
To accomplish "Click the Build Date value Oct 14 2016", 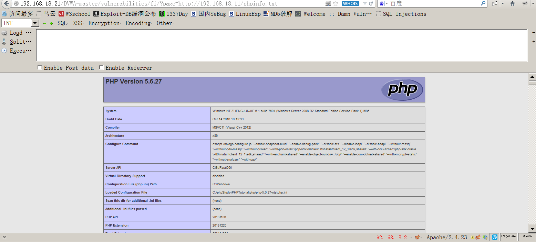I will click(x=228, y=119).
